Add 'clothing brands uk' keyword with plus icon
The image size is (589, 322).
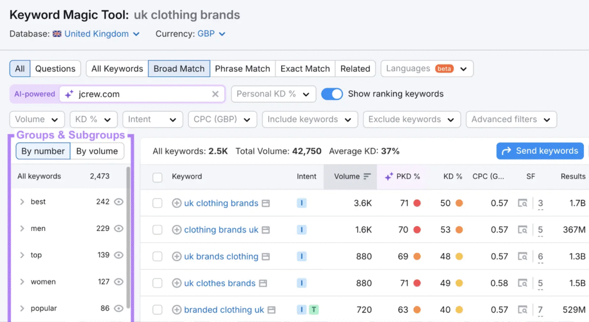click(177, 230)
